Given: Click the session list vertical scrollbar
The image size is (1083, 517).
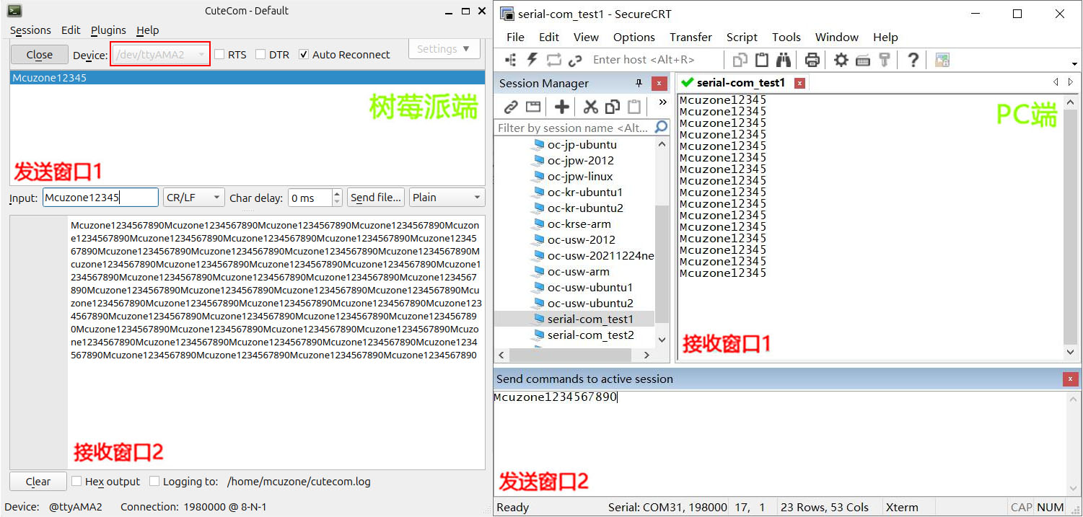Looking at the screenshot, I should pos(662,262).
